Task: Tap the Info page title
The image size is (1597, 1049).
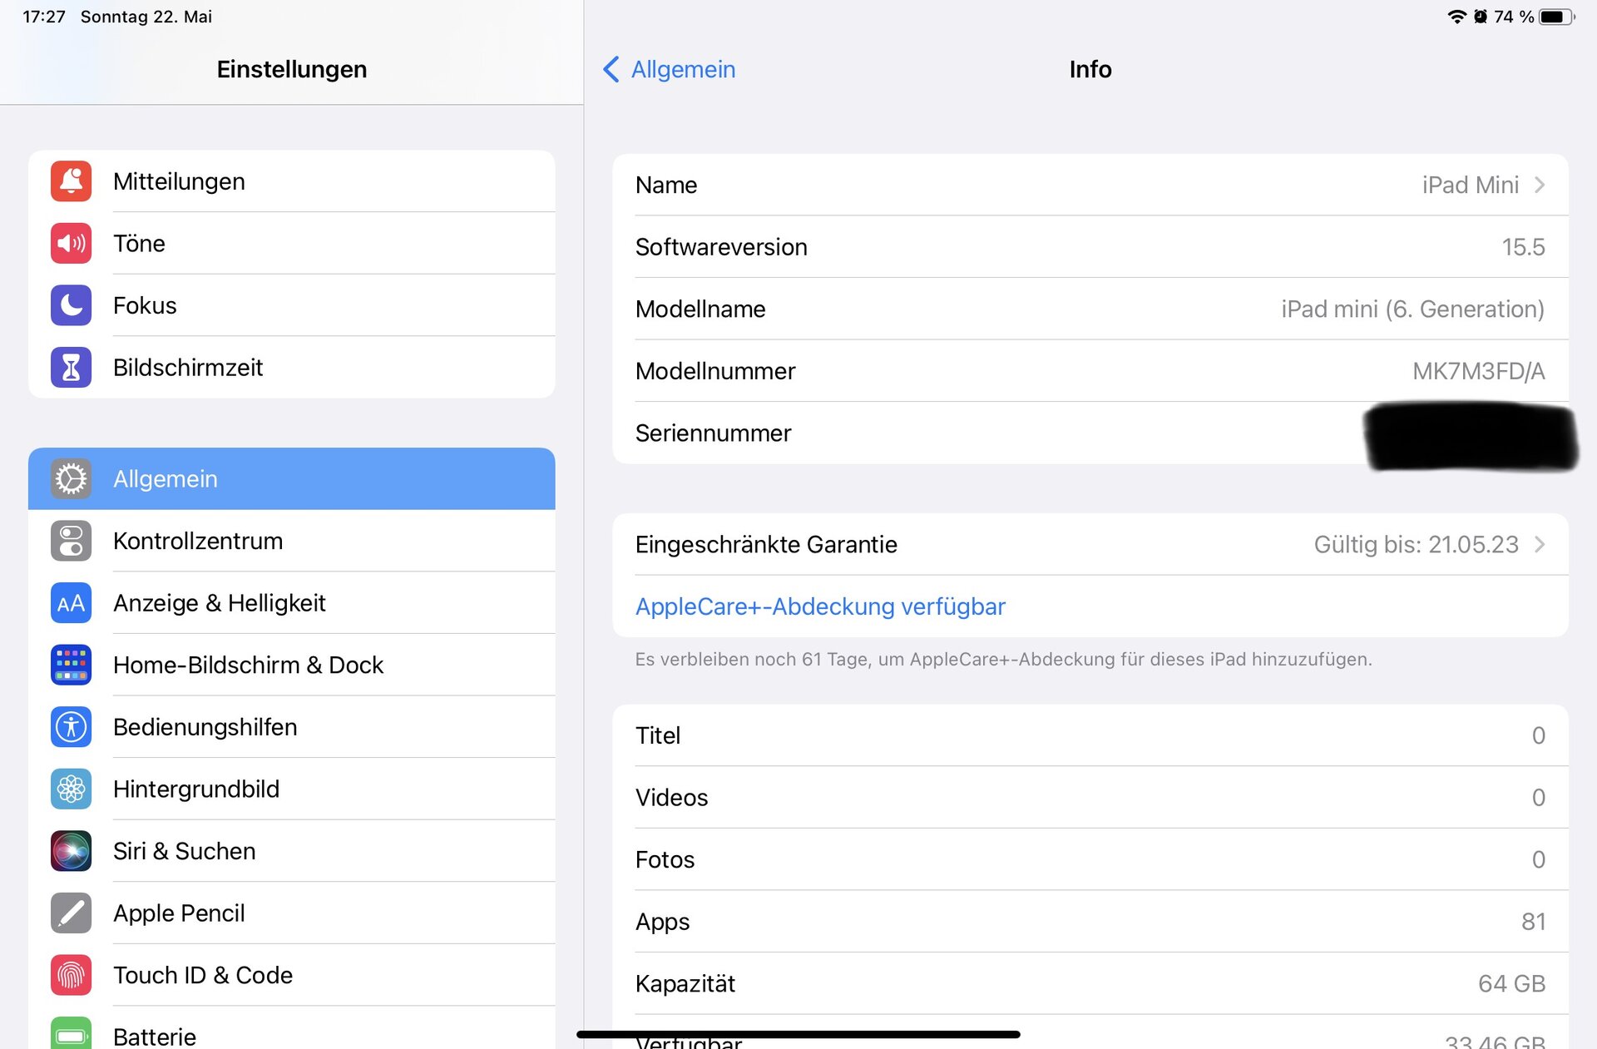Action: pyautogui.click(x=1090, y=69)
